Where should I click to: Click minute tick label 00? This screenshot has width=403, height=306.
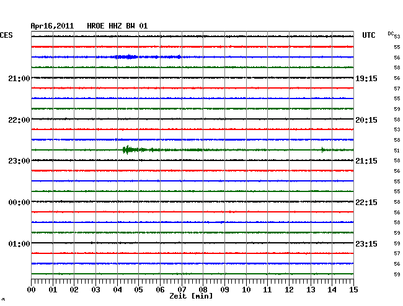[32, 289]
